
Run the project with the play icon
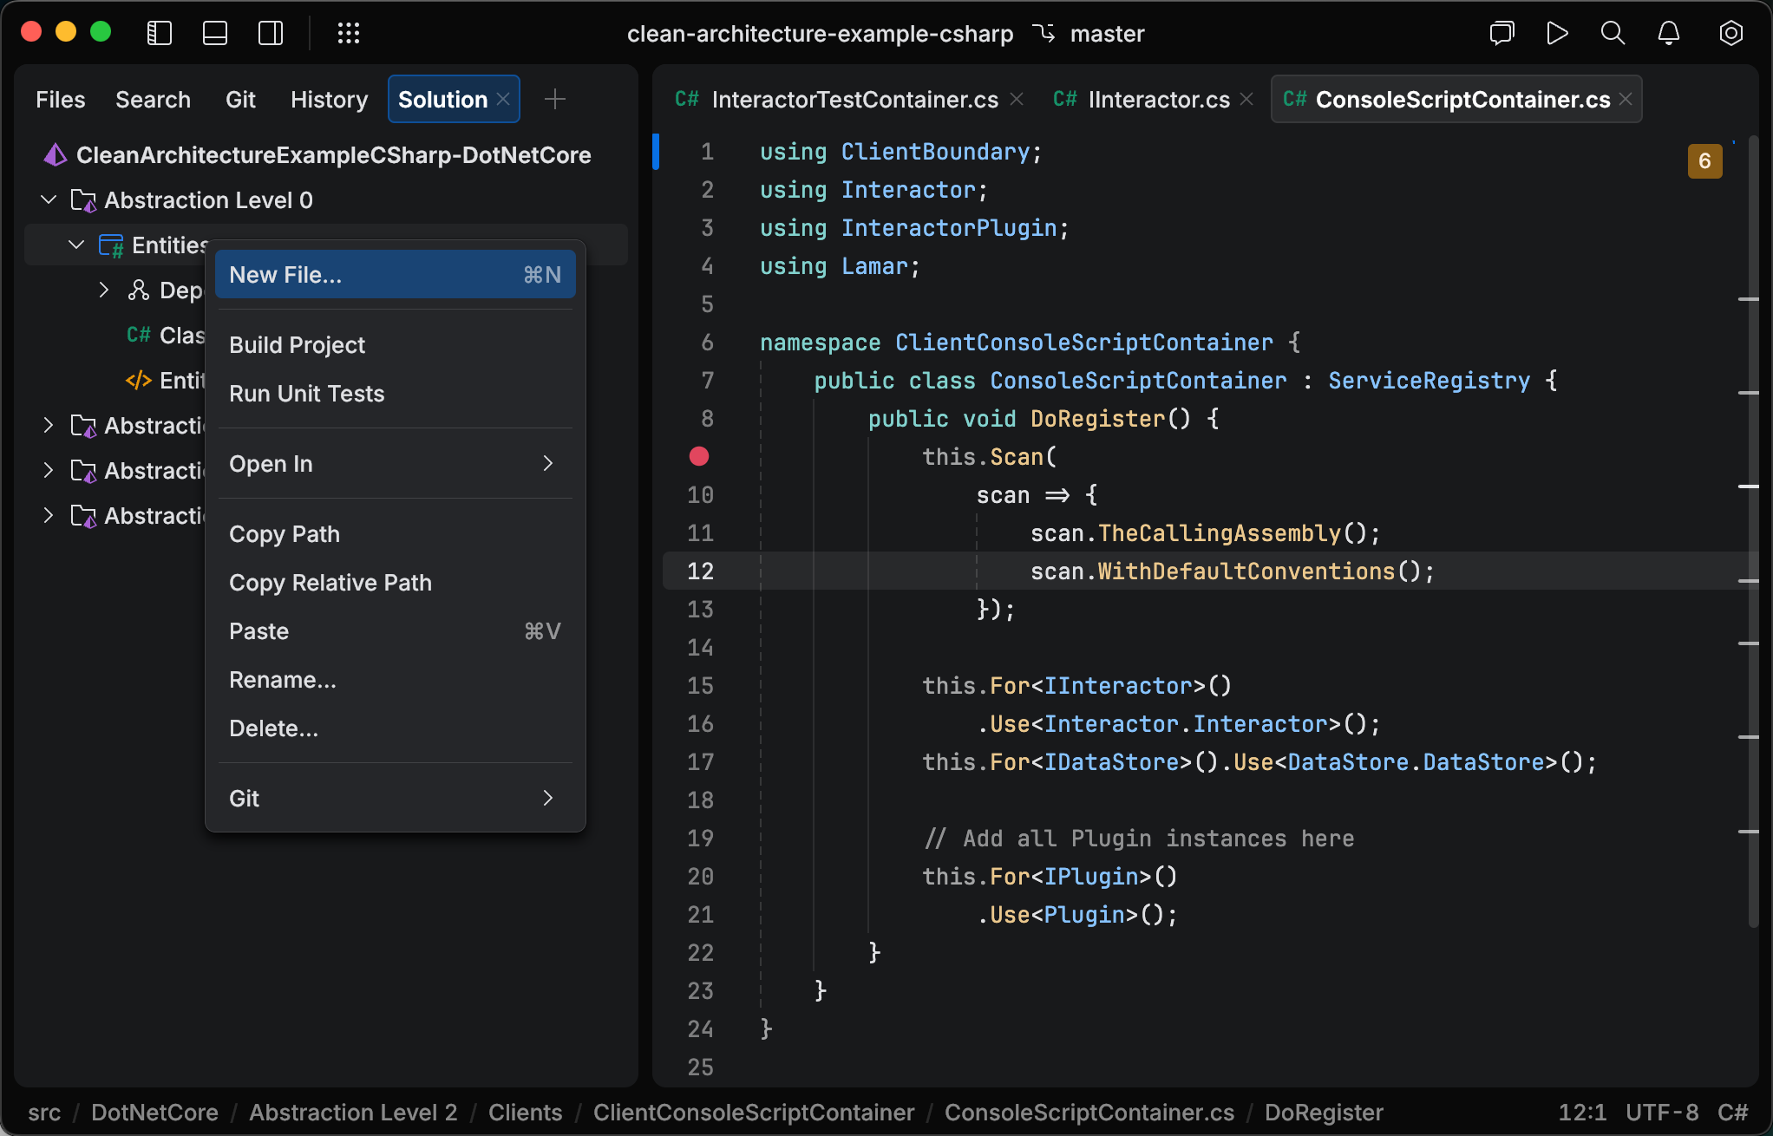tap(1556, 33)
